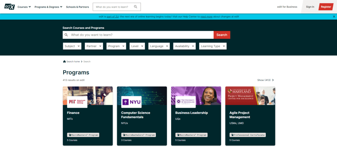Close the blue announcement banner
The width and height of the screenshot is (337, 150).
pos(334,16)
